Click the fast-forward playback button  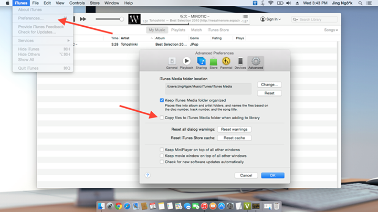pyautogui.click(x=83, y=19)
